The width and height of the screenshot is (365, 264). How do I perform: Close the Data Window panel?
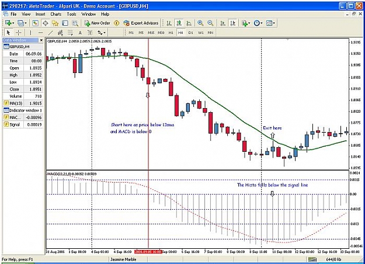tap(41, 40)
